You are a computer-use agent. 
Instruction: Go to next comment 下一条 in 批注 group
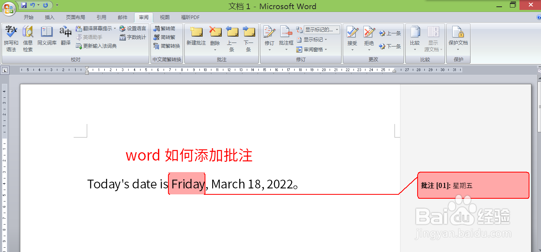tap(248, 39)
